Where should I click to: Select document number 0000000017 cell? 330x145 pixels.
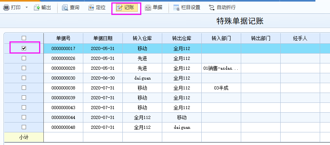point(63,48)
